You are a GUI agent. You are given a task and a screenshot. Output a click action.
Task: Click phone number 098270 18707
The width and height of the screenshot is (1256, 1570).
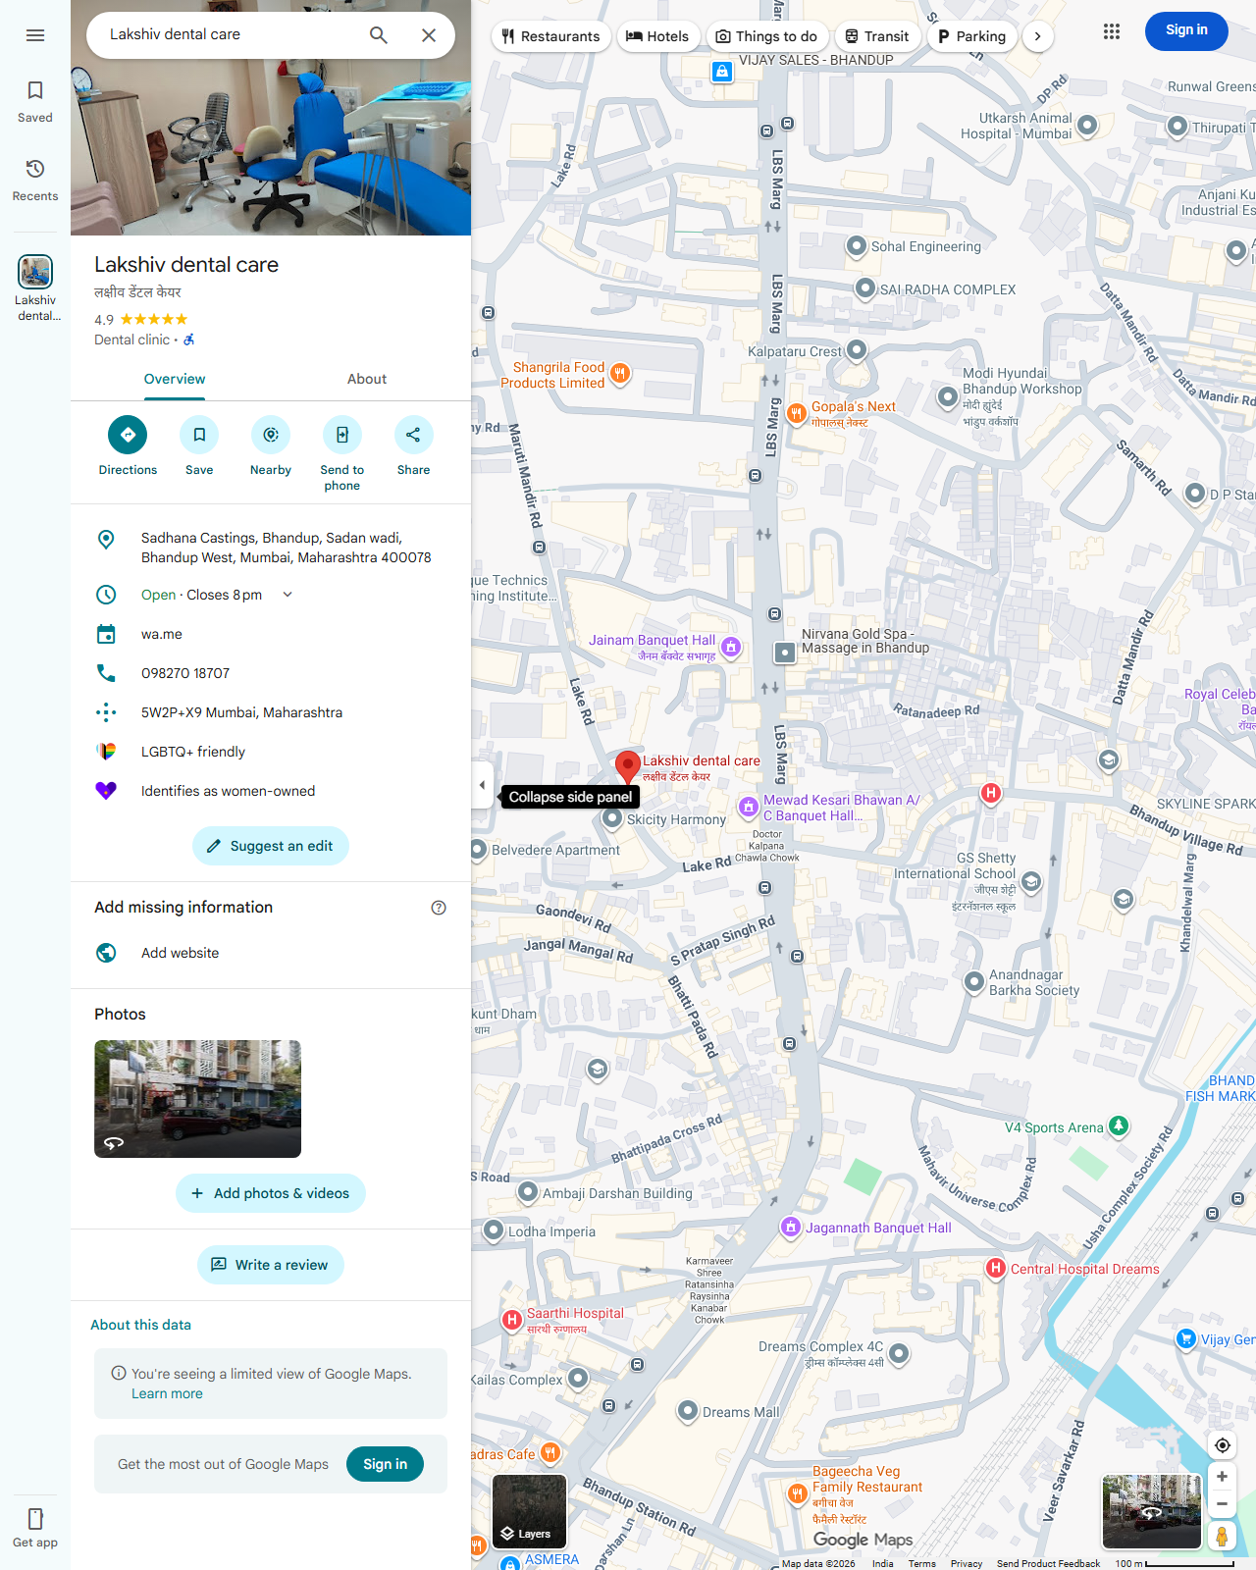pyautogui.click(x=271, y=673)
